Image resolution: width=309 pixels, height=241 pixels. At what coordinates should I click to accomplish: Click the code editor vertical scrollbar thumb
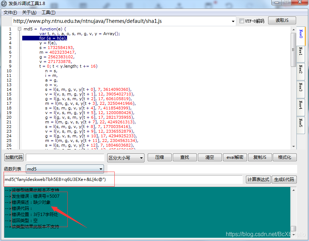pos(294,50)
